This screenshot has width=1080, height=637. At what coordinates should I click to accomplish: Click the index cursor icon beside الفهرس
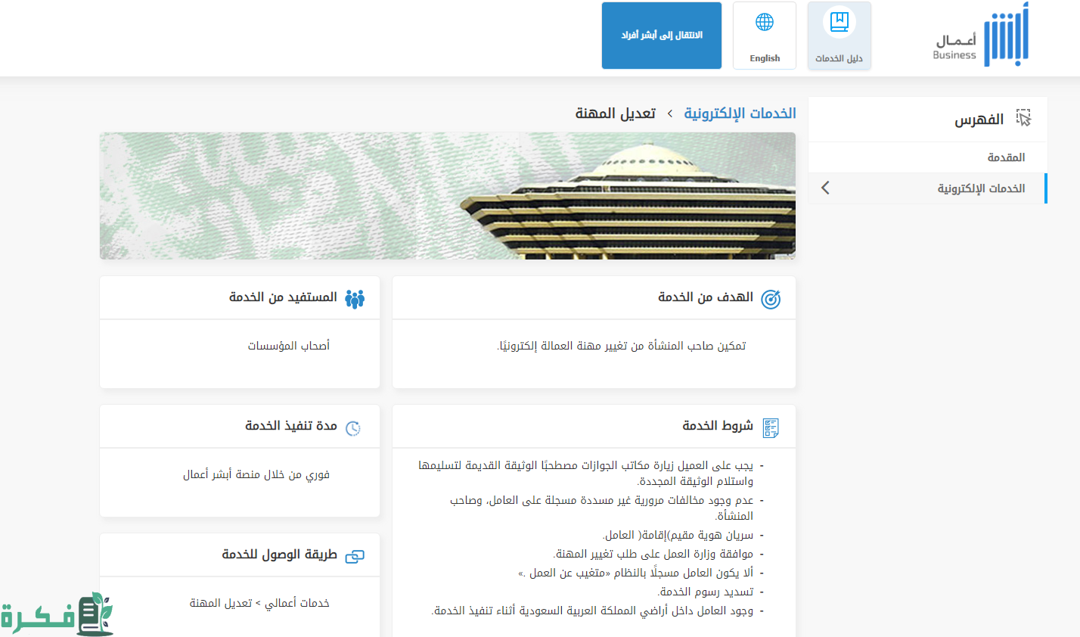(x=1023, y=118)
